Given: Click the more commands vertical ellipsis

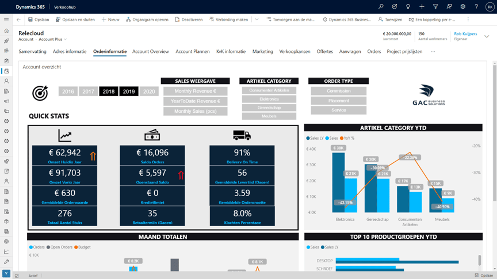Looking at the screenshot, I should pos(468,20).
